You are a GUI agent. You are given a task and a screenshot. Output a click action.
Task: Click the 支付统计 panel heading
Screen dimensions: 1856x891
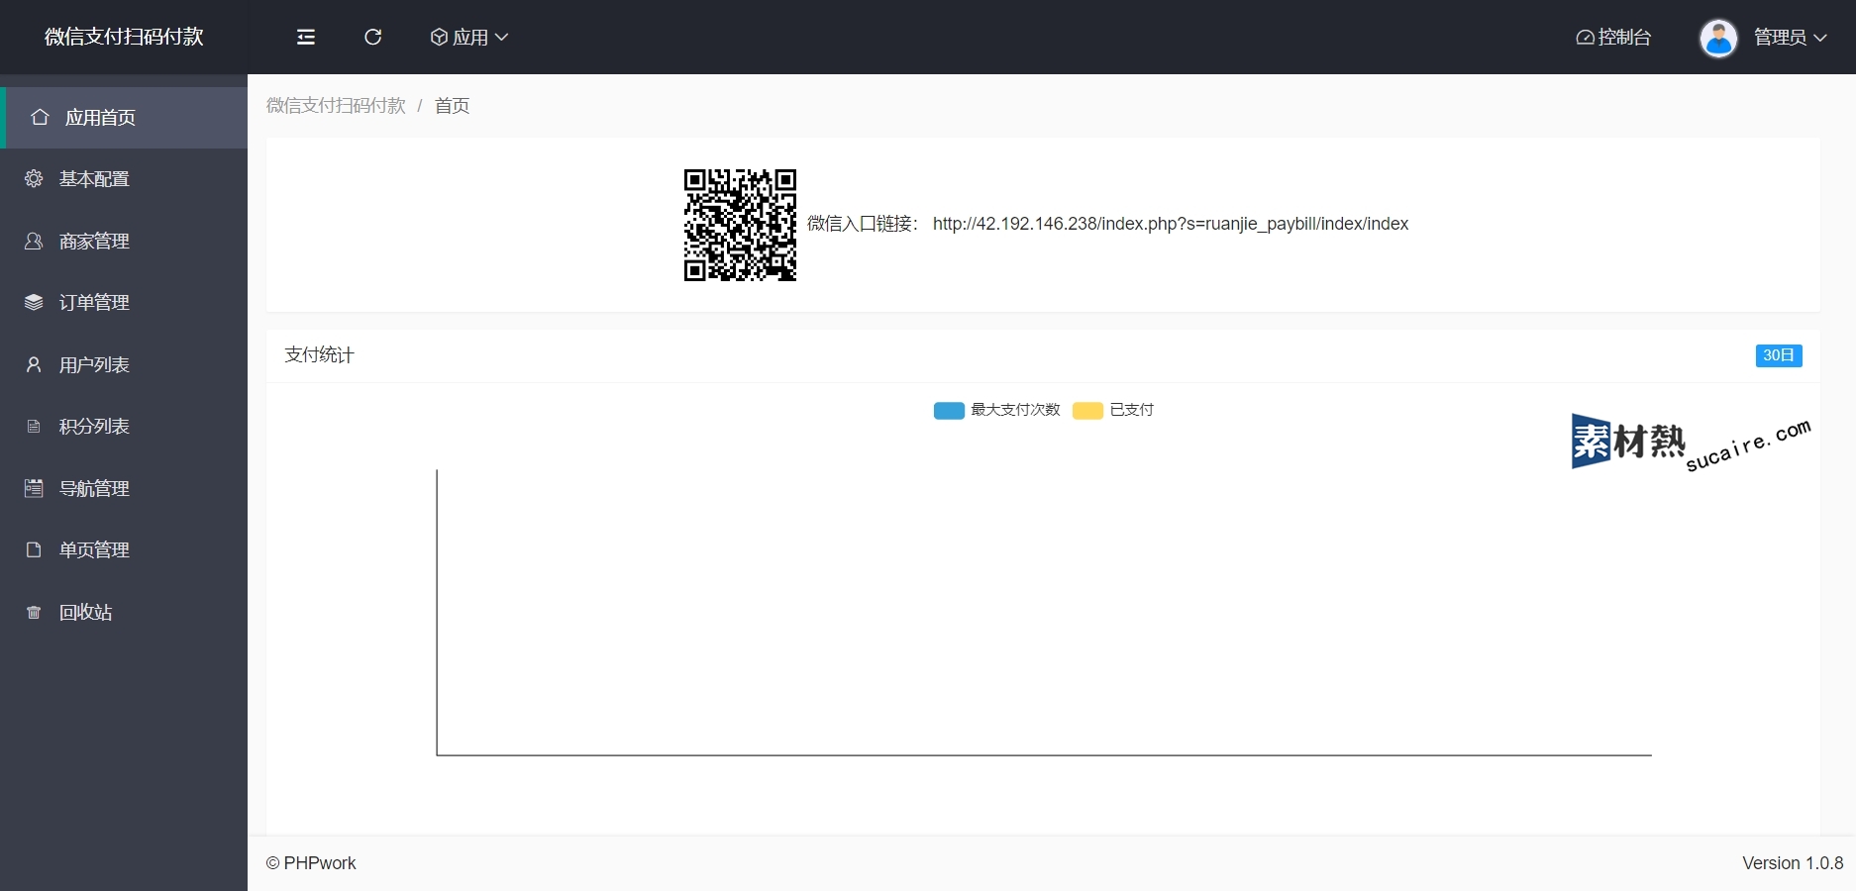tap(319, 354)
